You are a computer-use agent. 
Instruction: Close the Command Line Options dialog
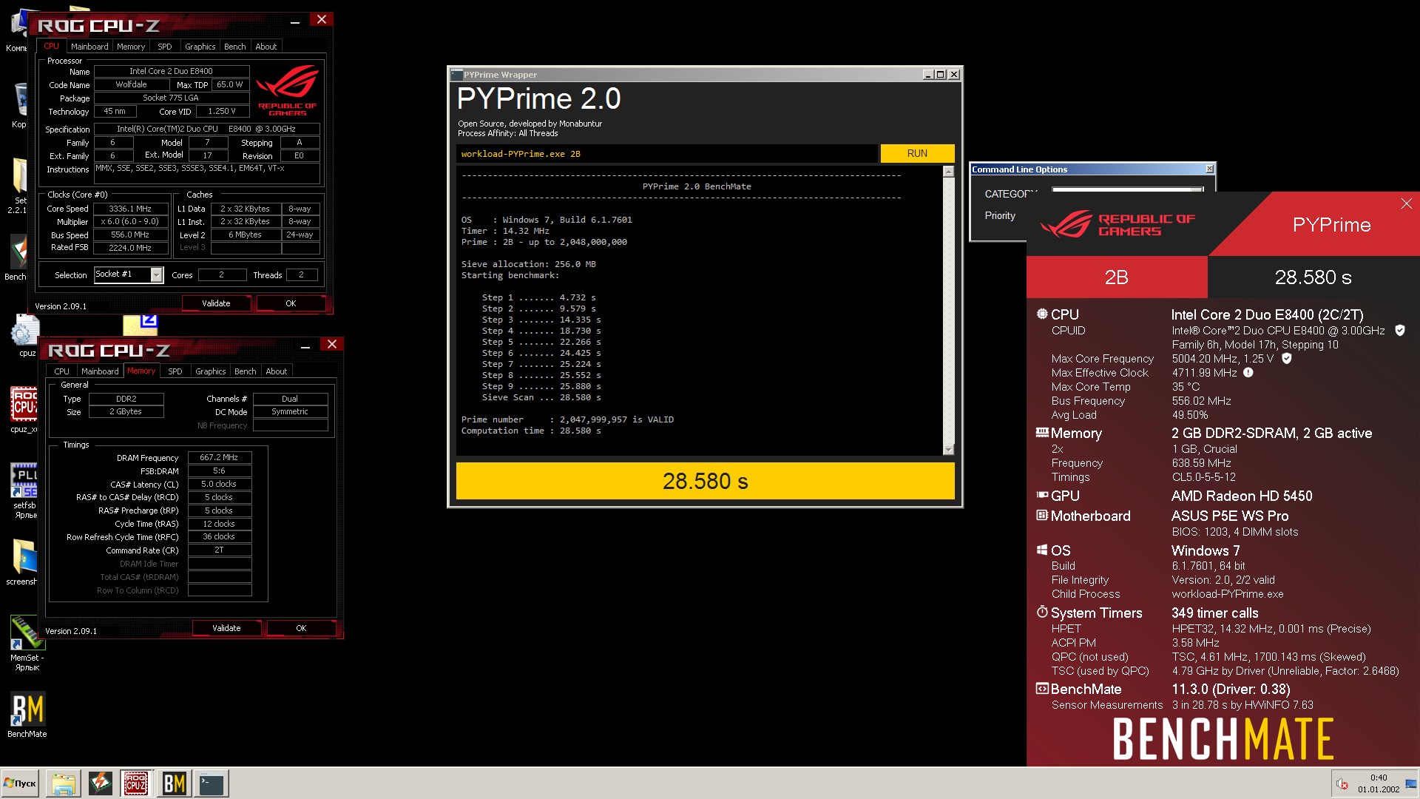pos(1209,169)
